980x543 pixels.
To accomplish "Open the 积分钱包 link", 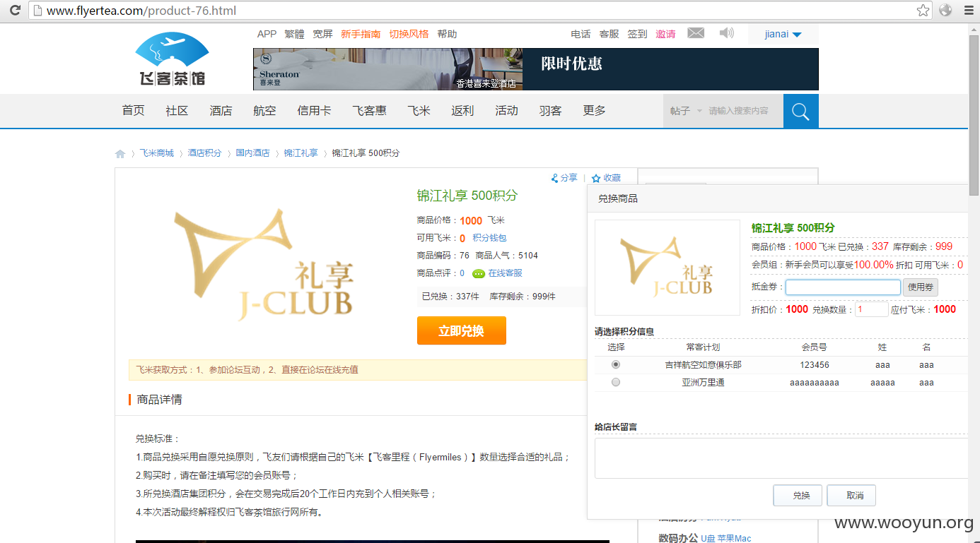I will pos(489,238).
